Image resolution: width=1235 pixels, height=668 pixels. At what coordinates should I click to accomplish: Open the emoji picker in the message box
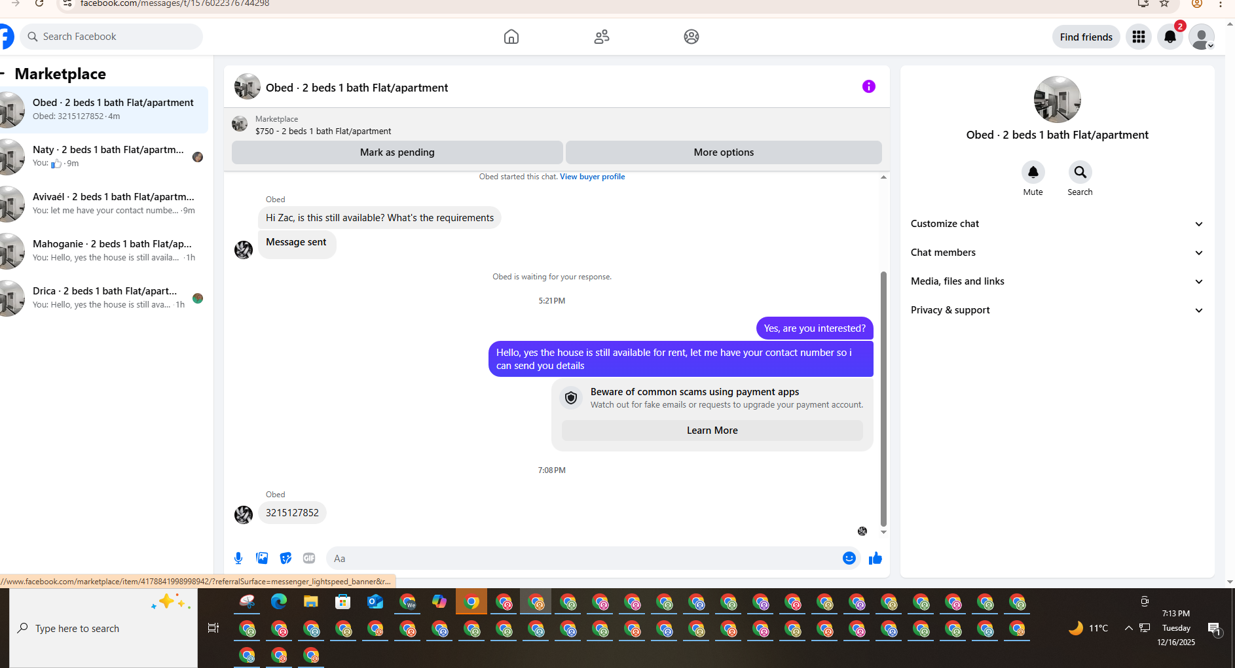[x=849, y=558]
